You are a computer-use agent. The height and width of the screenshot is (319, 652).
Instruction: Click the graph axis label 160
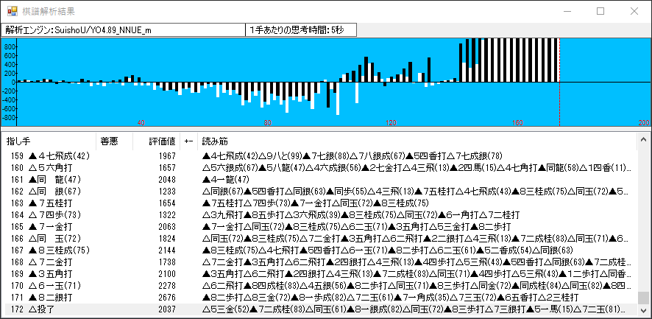(x=517, y=123)
